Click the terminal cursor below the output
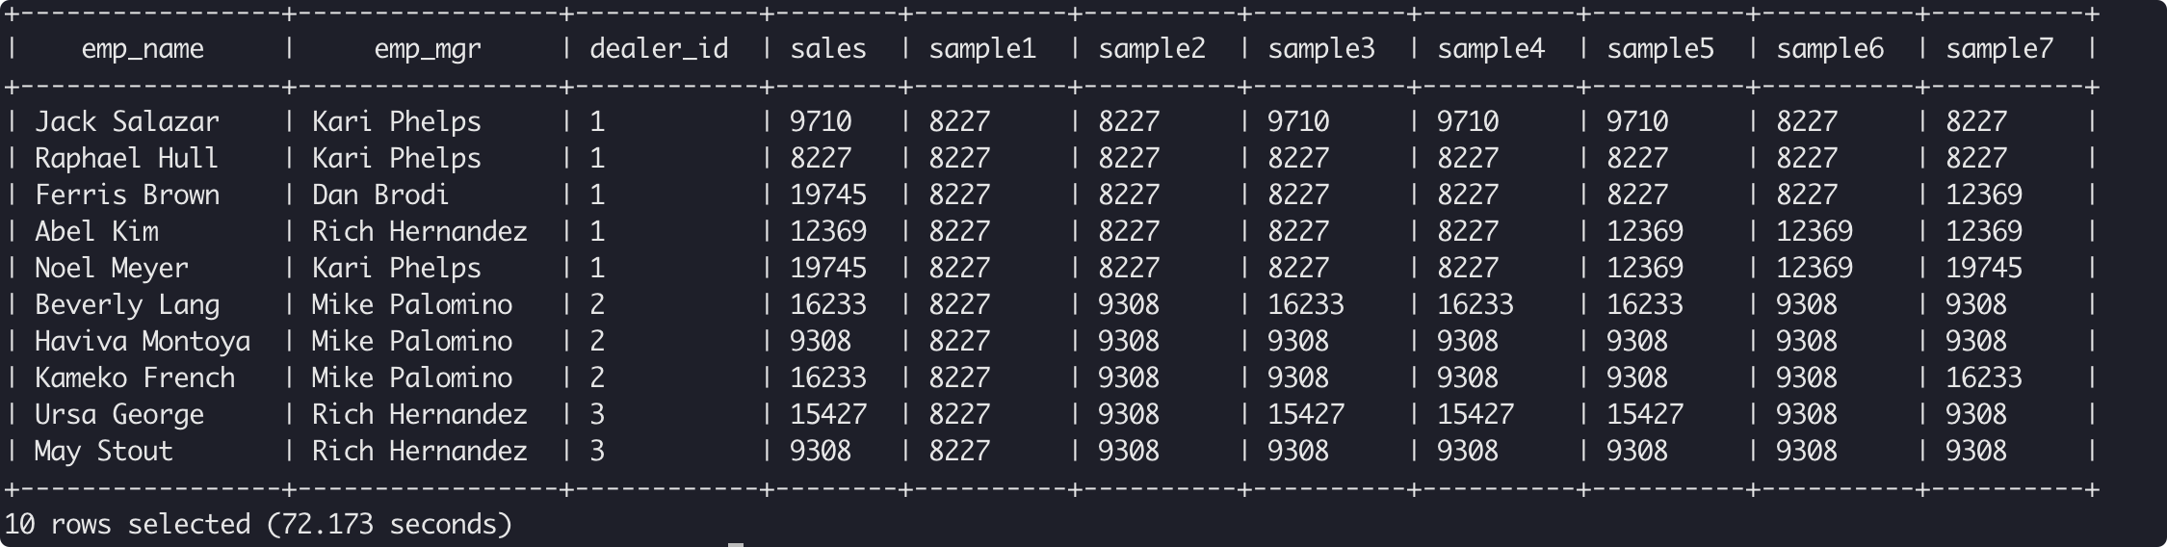 tap(736, 544)
